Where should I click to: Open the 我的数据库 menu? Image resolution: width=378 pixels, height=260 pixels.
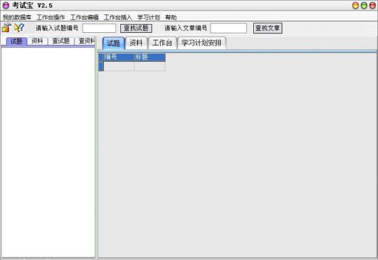coord(17,18)
